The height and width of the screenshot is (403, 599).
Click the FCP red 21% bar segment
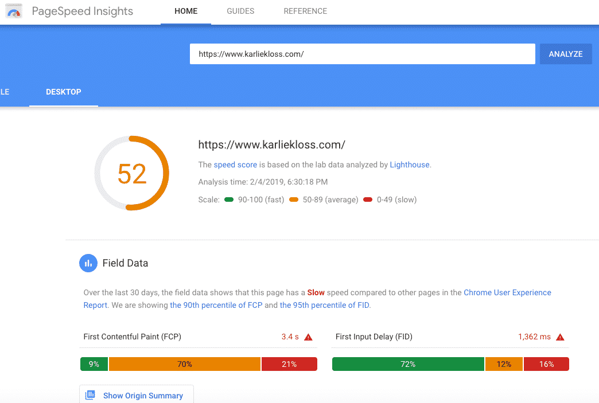pos(289,364)
